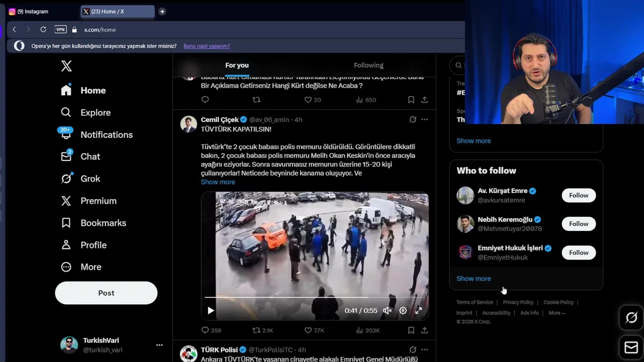This screenshot has width=644, height=362.
Task: Open the Ads info footer link
Action: click(x=529, y=313)
